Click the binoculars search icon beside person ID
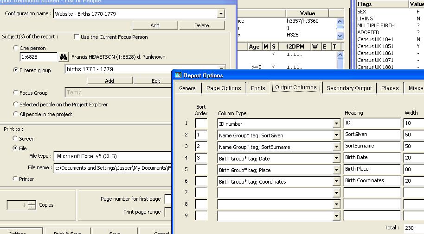424x234 pixels. [x=63, y=57]
